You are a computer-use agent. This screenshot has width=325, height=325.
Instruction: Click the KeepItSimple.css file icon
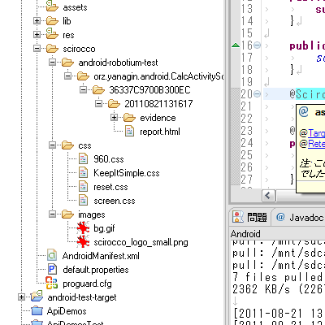[83, 173]
